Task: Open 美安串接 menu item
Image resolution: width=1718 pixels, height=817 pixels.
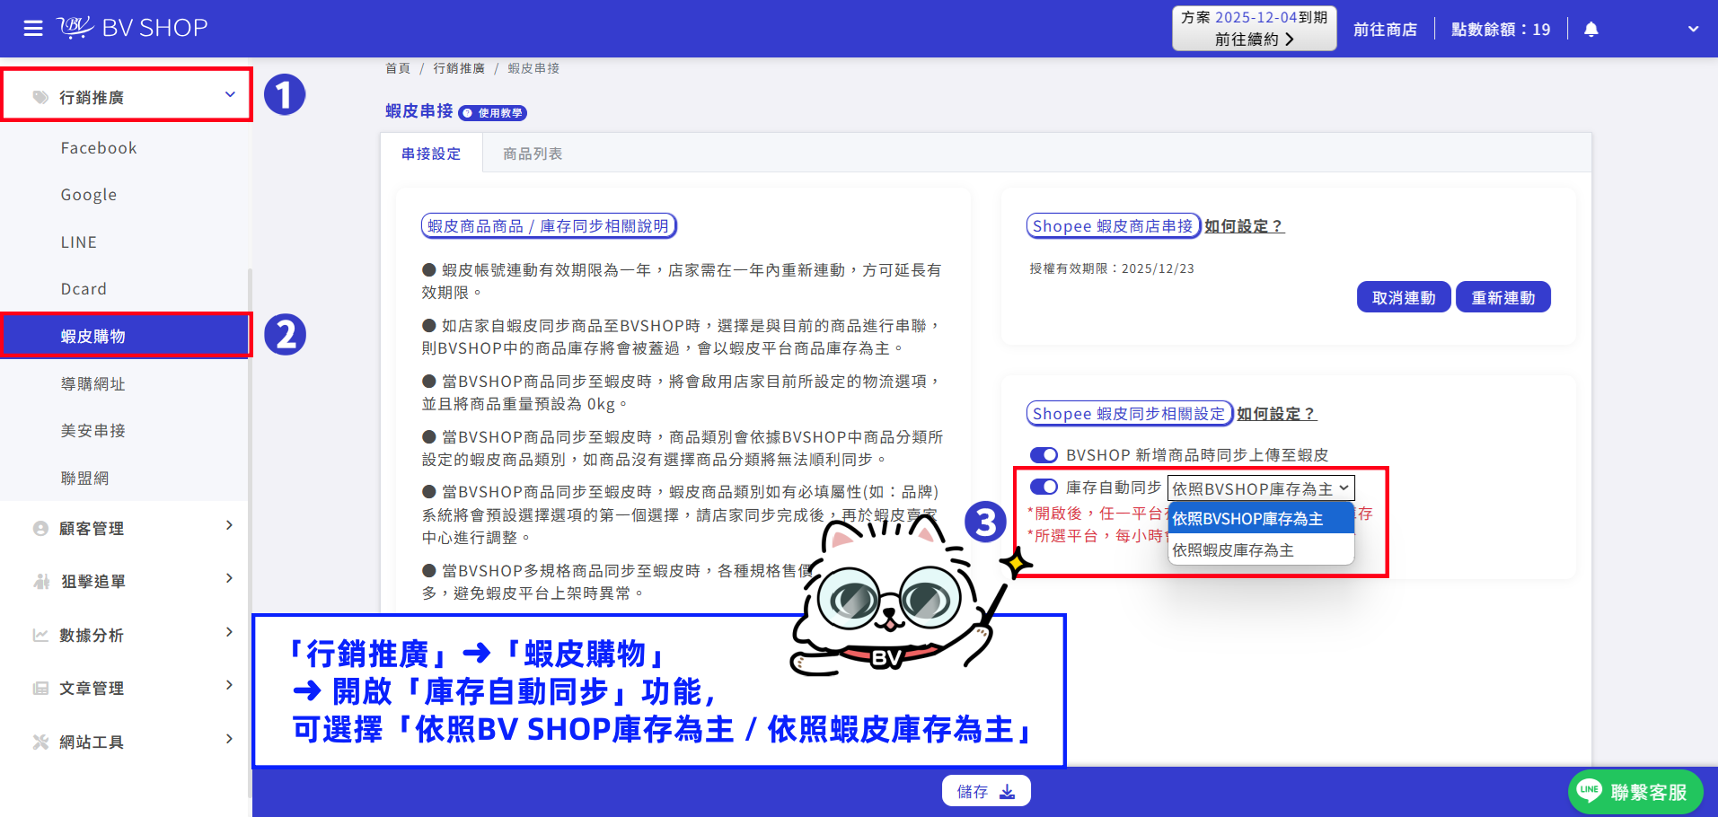Action: click(x=93, y=431)
